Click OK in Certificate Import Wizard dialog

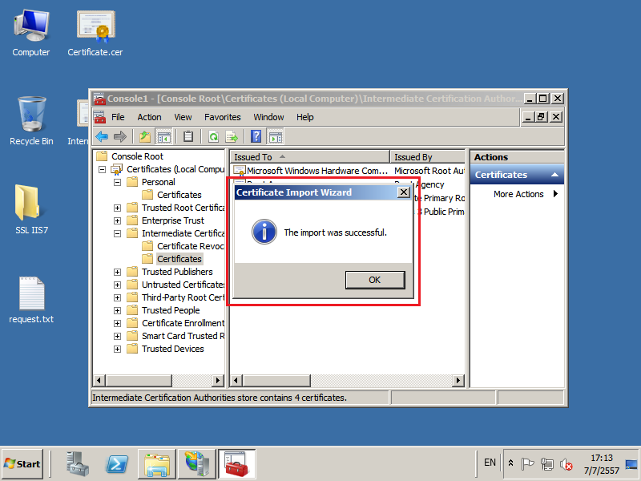point(374,280)
